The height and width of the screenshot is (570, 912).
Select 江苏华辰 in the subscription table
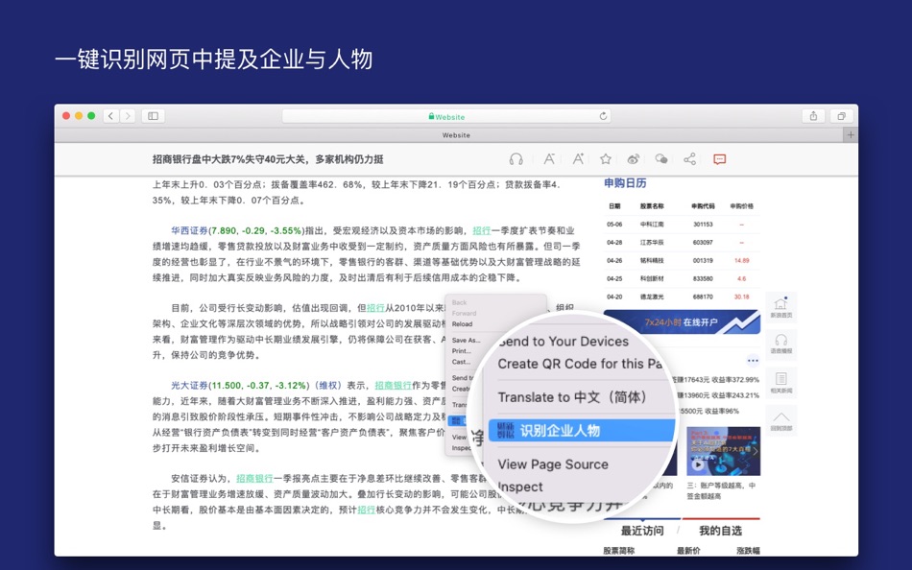(652, 242)
